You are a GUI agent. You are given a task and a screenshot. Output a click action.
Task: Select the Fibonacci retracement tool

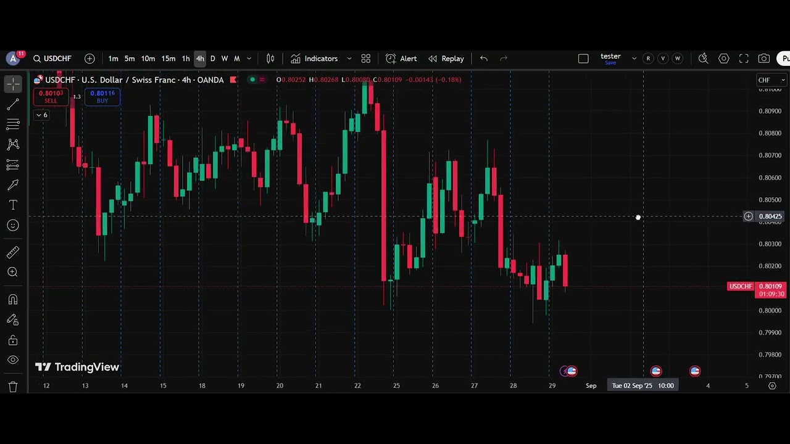[x=13, y=125]
